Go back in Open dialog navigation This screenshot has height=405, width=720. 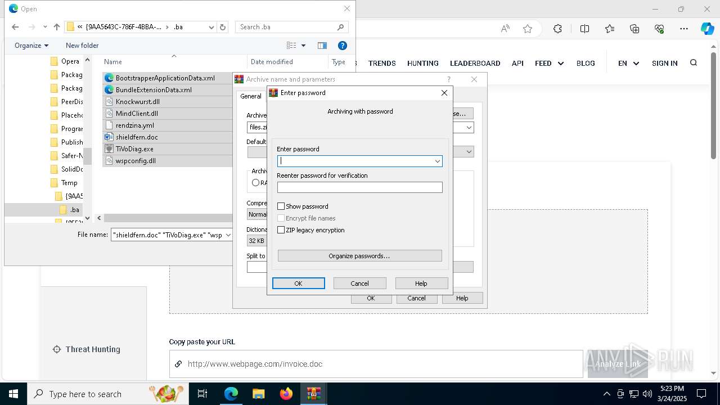15,27
